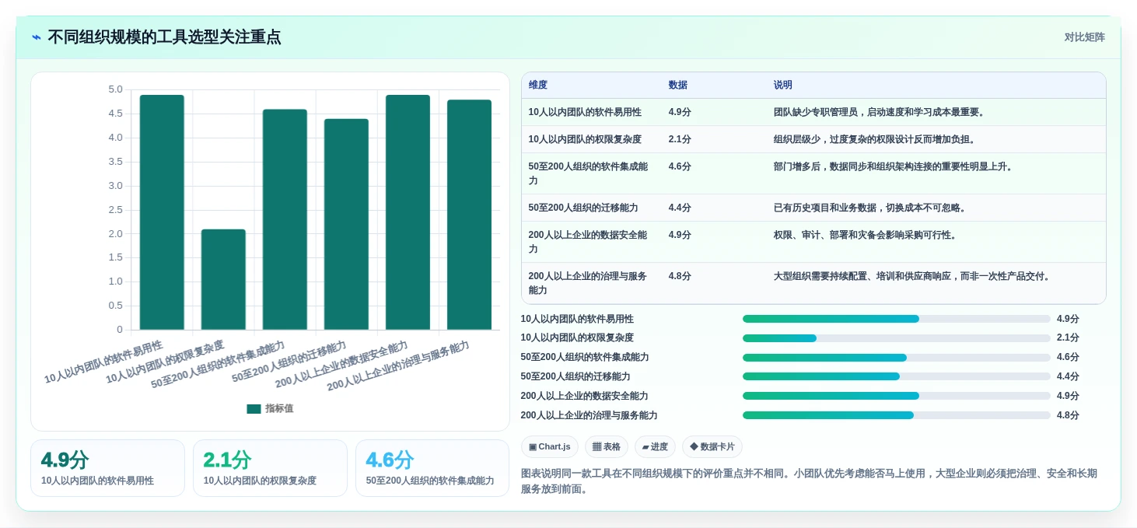
Task: Click progress bar for 10人以内团队的权限复杂度
Action: (896, 338)
